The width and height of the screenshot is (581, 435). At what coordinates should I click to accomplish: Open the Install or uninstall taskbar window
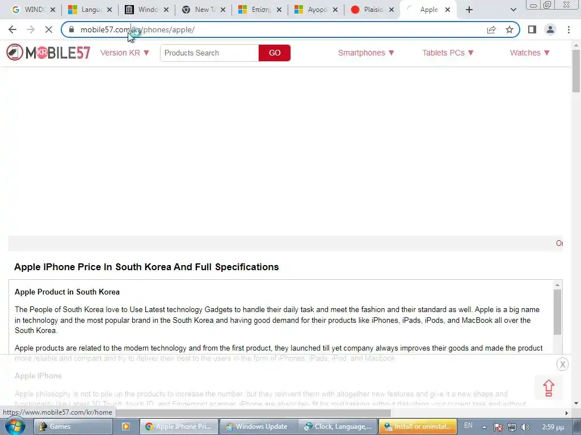coord(418,427)
